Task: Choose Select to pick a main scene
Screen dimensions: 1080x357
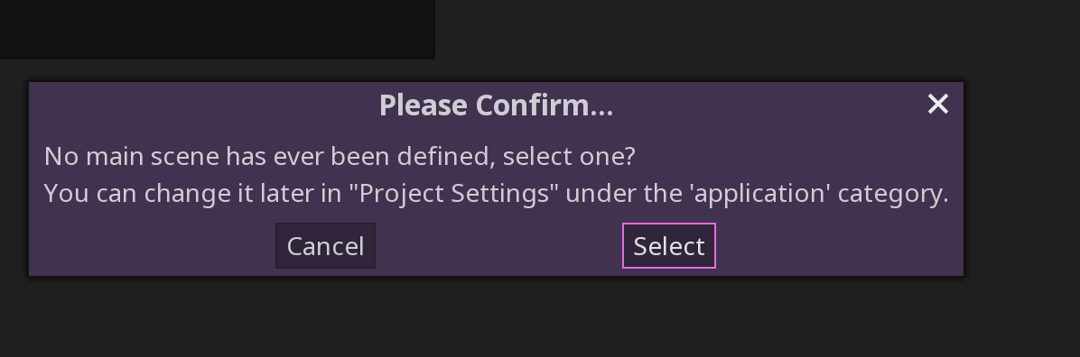Action: pos(669,245)
